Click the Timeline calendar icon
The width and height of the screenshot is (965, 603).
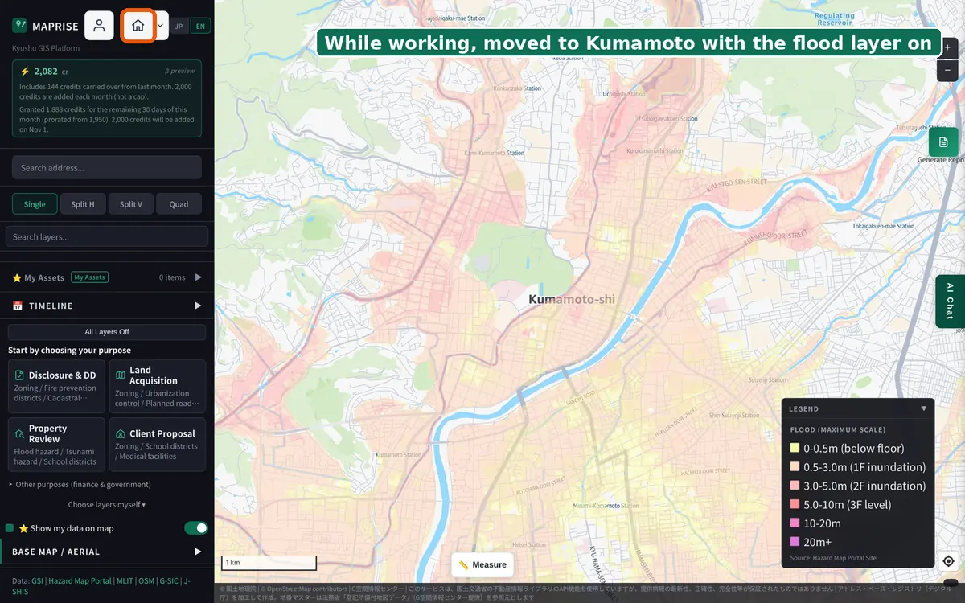pos(17,306)
